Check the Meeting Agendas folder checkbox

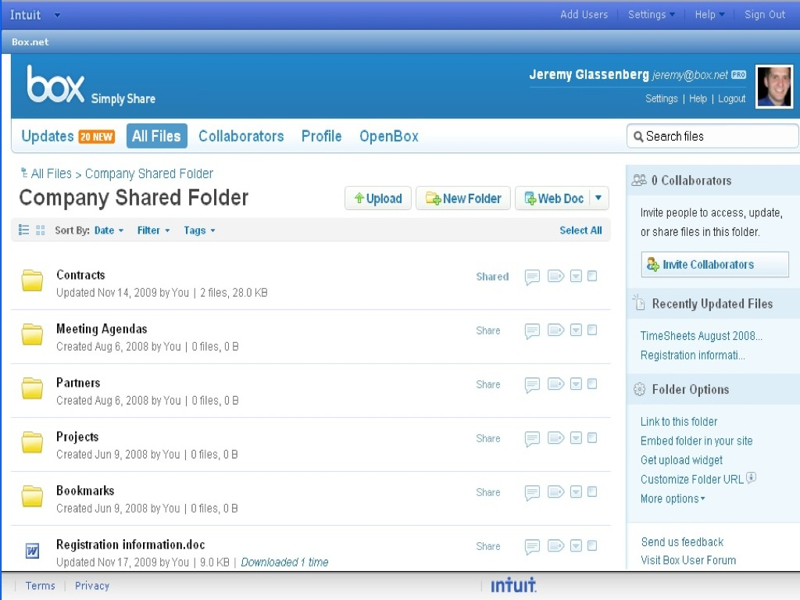(592, 330)
